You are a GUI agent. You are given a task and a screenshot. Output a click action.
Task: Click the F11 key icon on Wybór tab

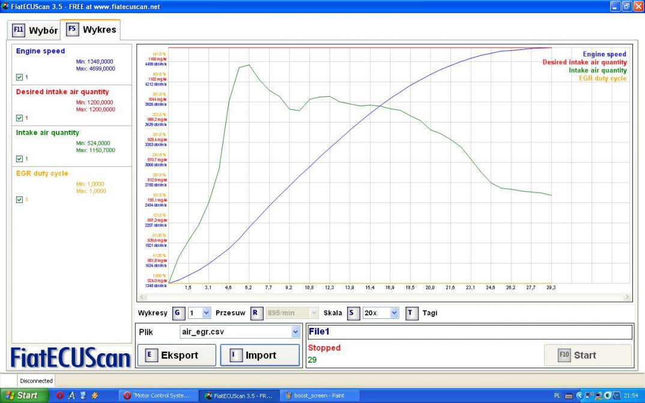pos(19,30)
